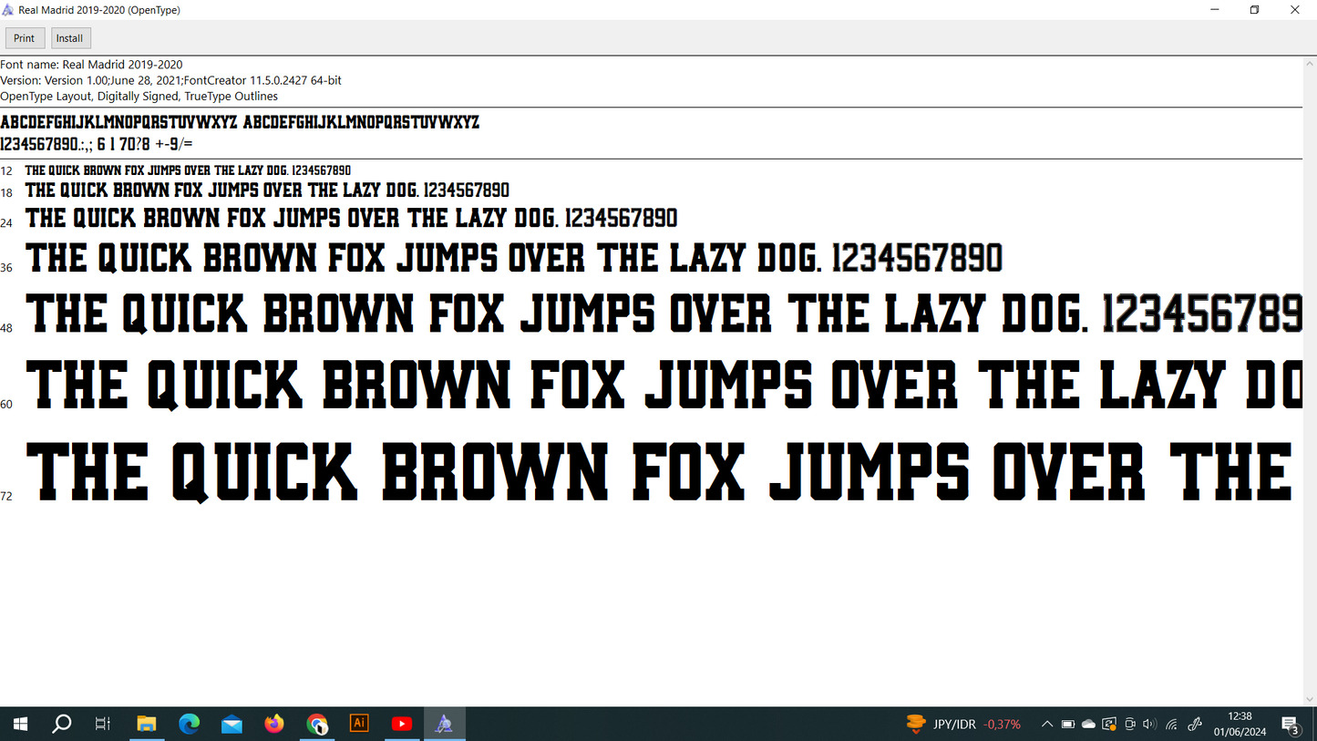This screenshot has width=1317, height=741.
Task: Restore down the font viewer window
Action: point(1254,10)
